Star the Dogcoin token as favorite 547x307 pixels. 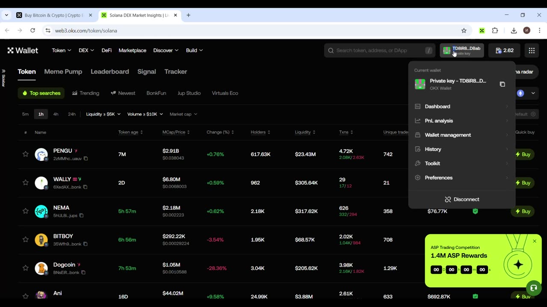click(x=26, y=268)
